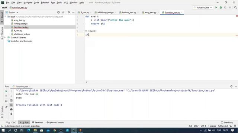
Task: Open the TODO tool window
Action: [x=11, y=122]
